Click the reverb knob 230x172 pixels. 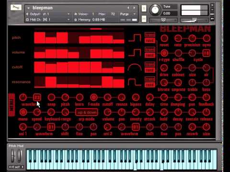(192, 127)
